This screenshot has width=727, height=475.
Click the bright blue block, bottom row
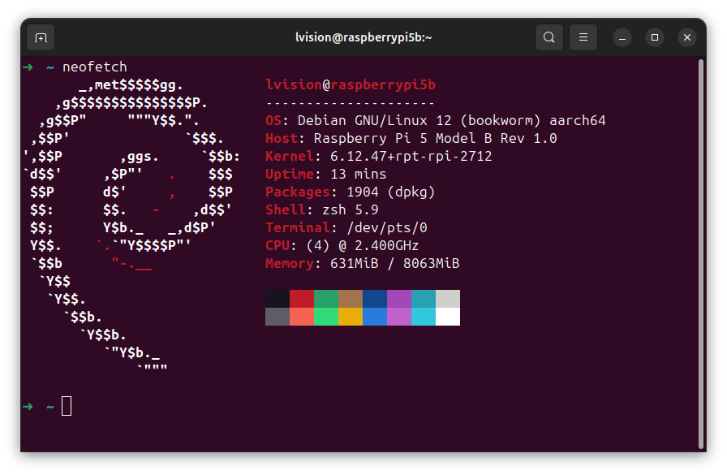(x=375, y=317)
